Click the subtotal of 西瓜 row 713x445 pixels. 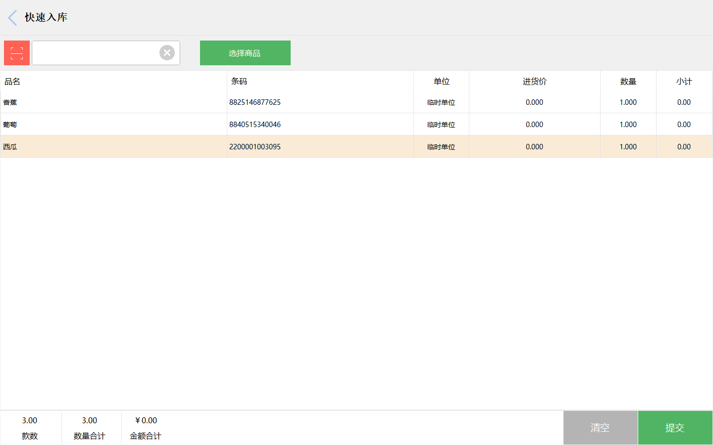pyautogui.click(x=684, y=147)
